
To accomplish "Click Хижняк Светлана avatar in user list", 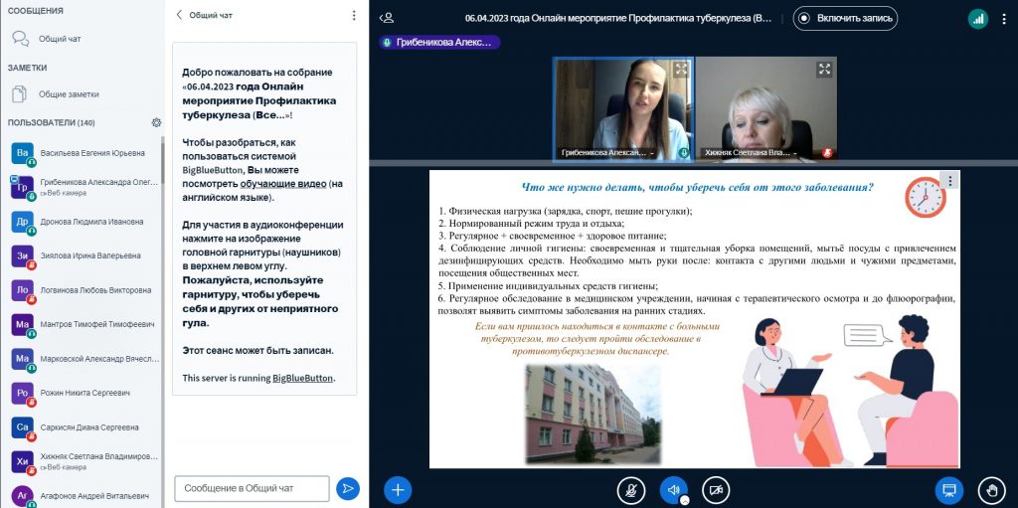I will click(x=22, y=461).
